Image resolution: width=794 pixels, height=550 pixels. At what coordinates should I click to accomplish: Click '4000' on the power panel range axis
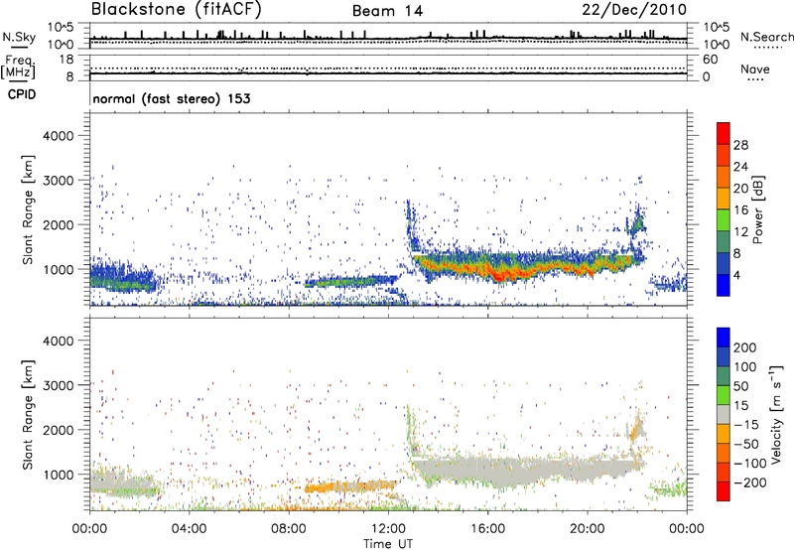[x=59, y=136]
